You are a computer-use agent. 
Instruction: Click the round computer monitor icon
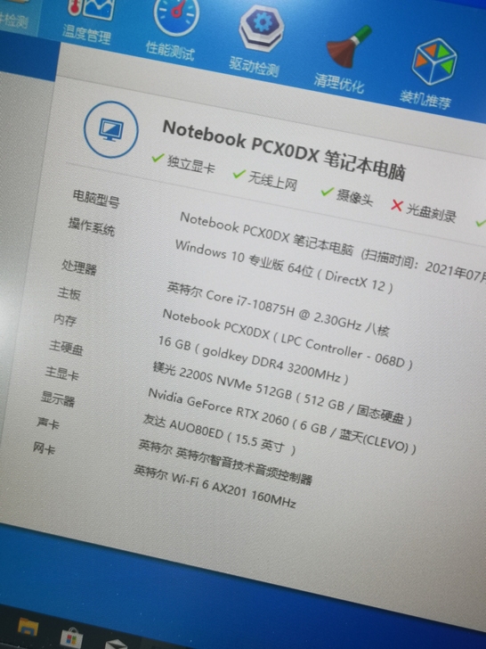click(110, 129)
